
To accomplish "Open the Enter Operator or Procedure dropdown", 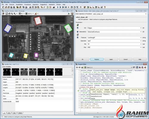I will tap(146, 14).
